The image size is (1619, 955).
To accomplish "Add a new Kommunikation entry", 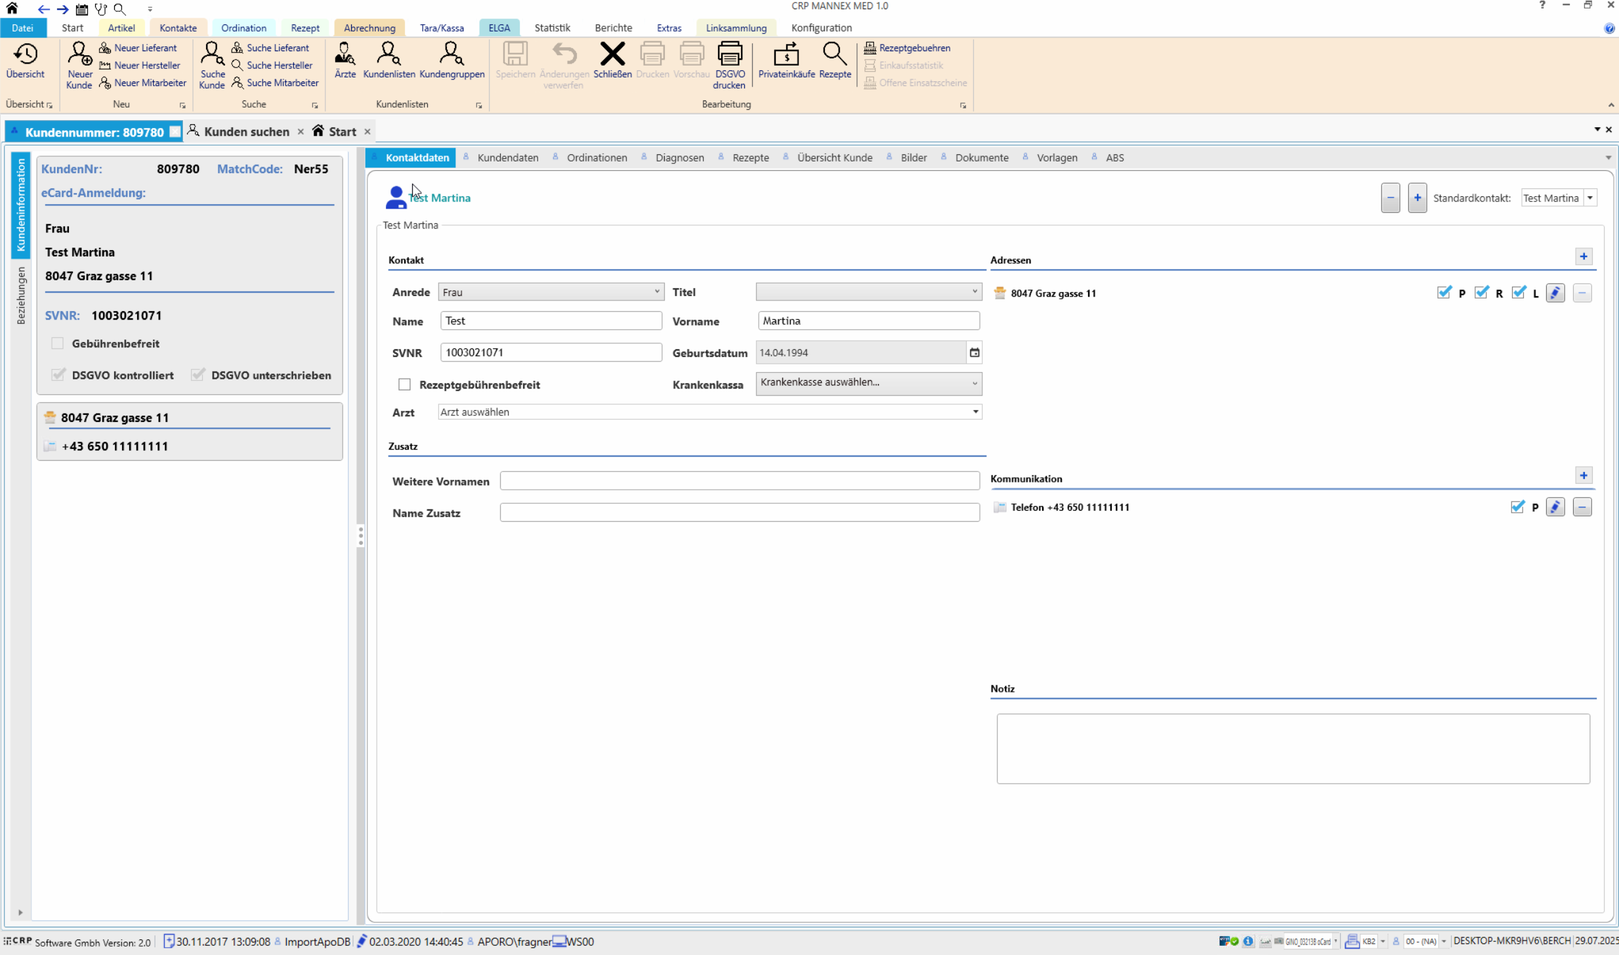I will click(x=1584, y=476).
